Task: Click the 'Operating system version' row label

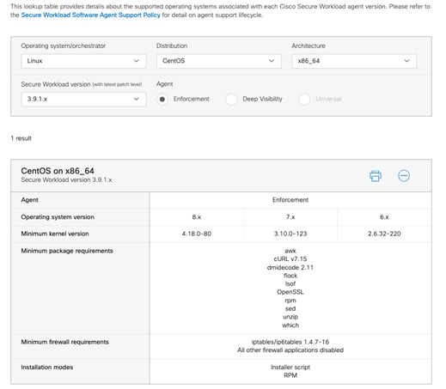Action: pos(58,217)
